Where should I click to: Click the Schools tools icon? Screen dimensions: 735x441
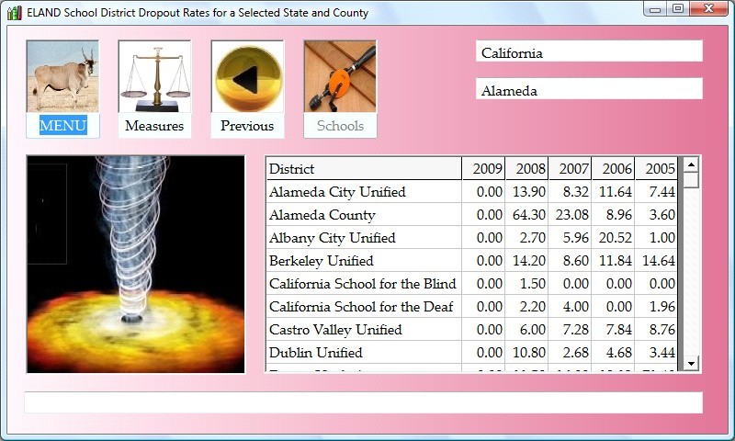pos(340,76)
